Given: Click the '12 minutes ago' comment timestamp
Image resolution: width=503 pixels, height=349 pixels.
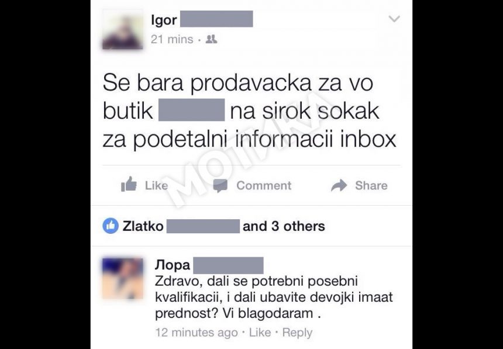Looking at the screenshot, I should [x=197, y=333].
